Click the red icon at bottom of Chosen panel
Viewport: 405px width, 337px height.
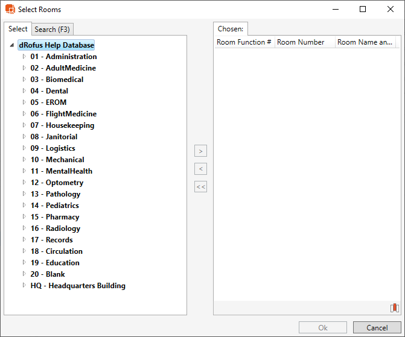pyautogui.click(x=394, y=308)
